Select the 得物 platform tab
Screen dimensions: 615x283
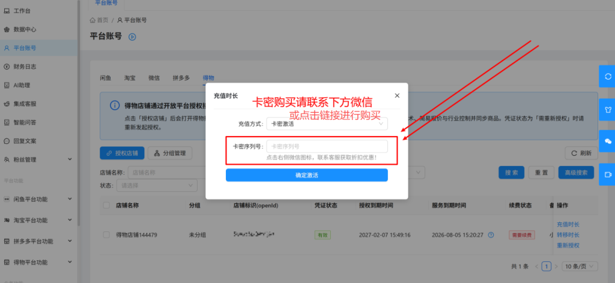(x=208, y=78)
